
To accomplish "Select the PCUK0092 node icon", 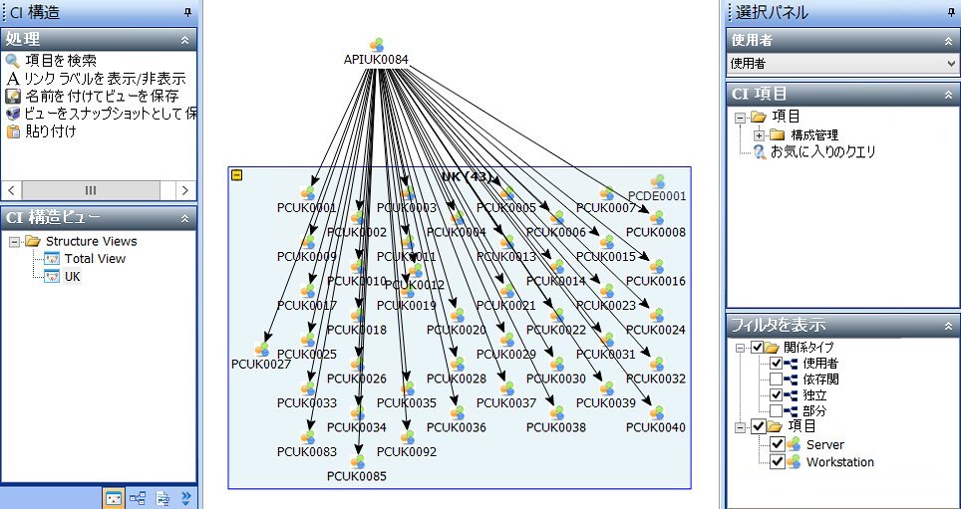I will pyautogui.click(x=407, y=437).
